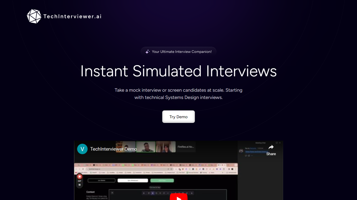Click the 'Take a mock interview' description paragraph
Viewport: 357px width, 200px height.
point(179,94)
